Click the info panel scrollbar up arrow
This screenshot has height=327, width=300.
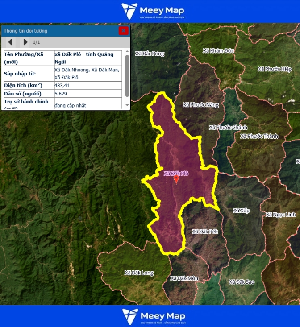127,53
